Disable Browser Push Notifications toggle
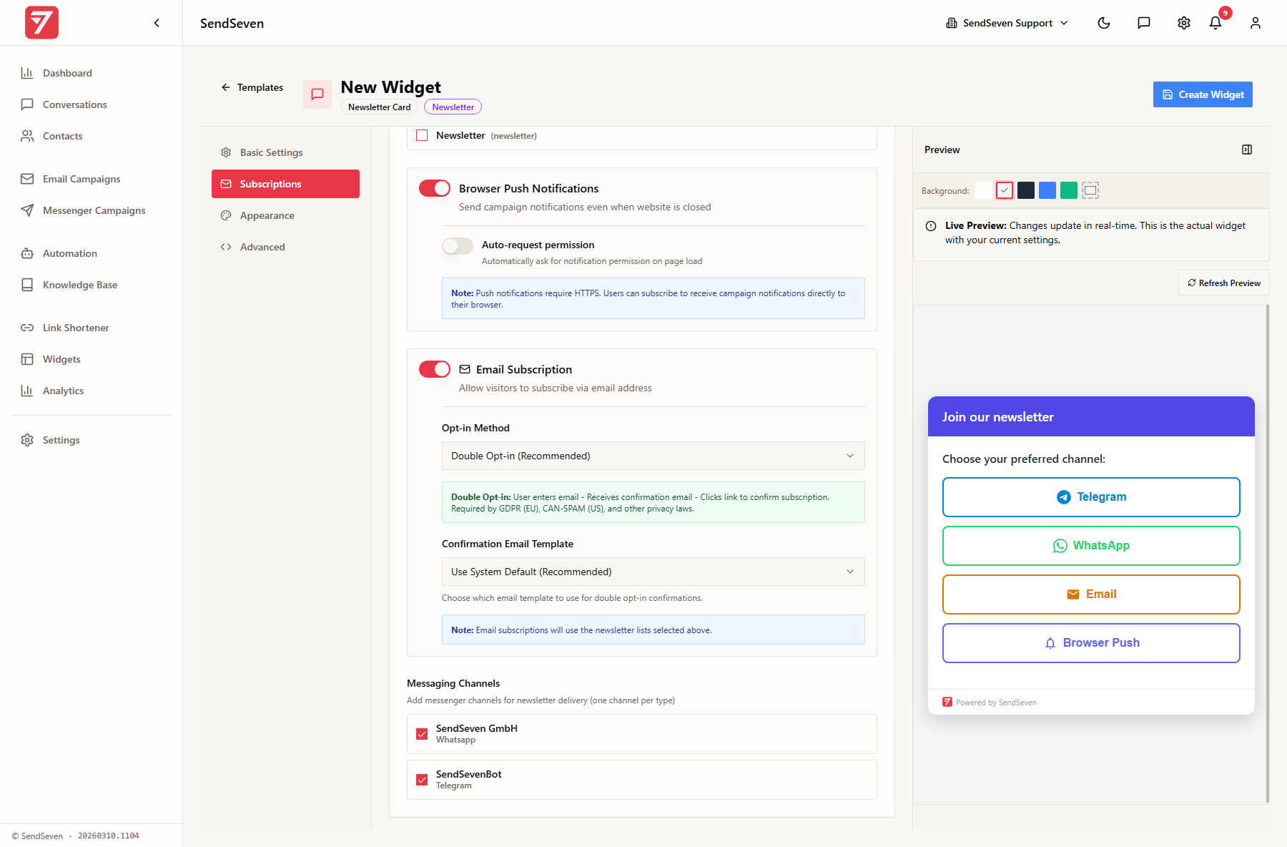 tap(435, 188)
